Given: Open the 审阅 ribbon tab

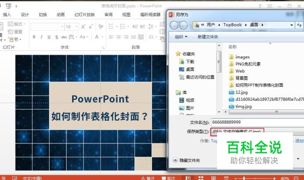Looking at the screenshot, I should [109, 15].
